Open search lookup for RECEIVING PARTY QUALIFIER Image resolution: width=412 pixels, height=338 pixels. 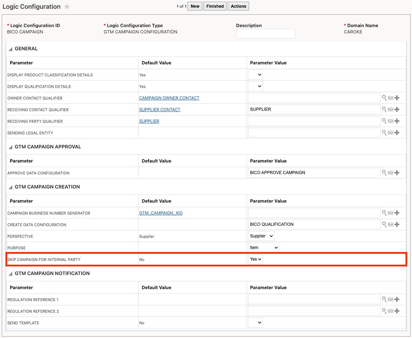pyautogui.click(x=384, y=121)
